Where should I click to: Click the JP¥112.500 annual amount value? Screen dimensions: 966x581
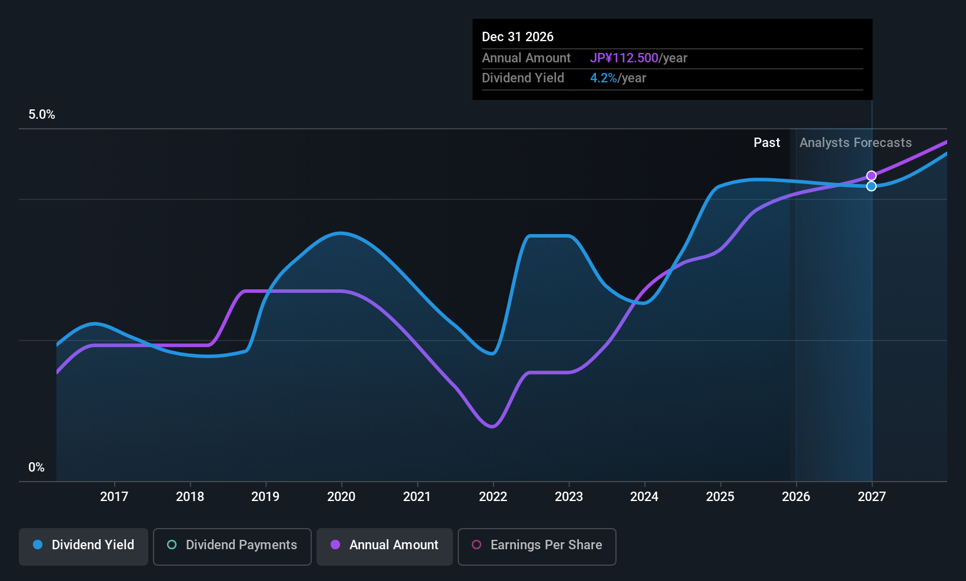click(x=624, y=58)
